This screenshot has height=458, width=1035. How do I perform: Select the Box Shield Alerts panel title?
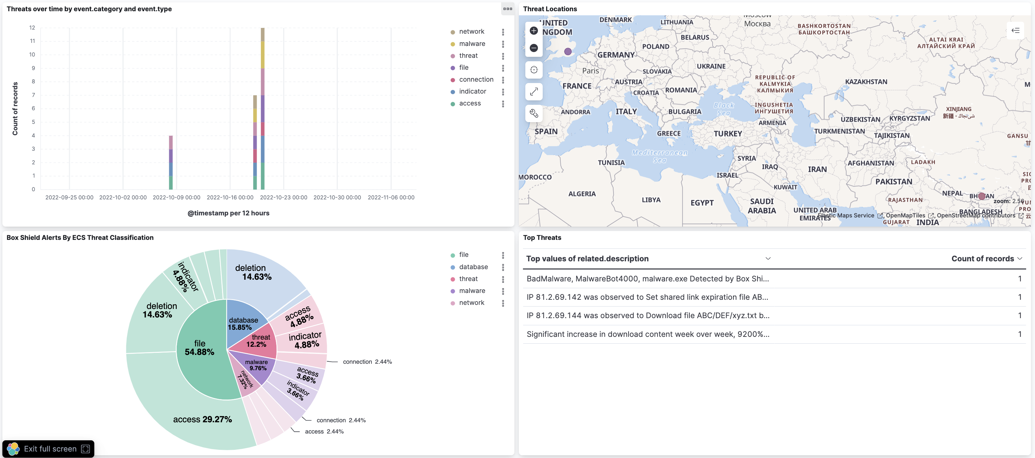coord(80,237)
